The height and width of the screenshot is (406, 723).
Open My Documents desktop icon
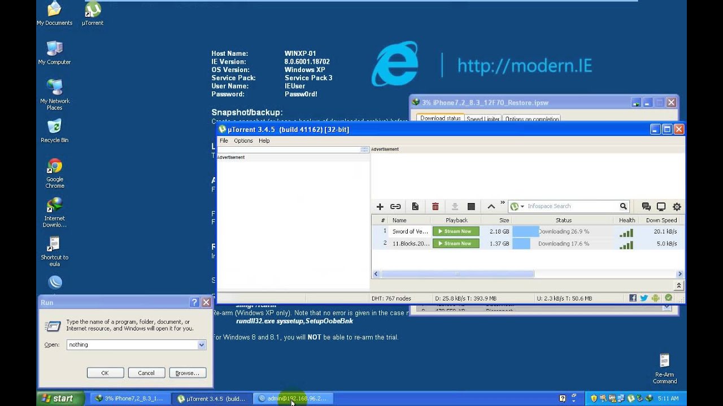pos(54,14)
